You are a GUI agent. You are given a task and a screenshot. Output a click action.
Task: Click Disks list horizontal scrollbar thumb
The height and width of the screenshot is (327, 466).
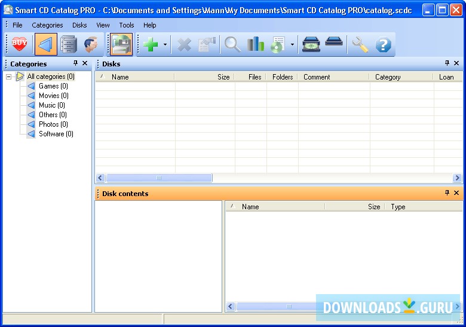[160, 178]
